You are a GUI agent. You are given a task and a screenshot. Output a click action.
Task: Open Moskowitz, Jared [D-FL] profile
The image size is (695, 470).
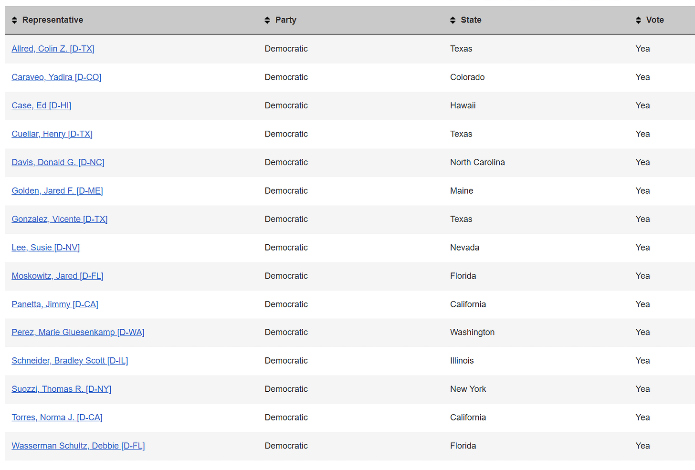coord(57,276)
